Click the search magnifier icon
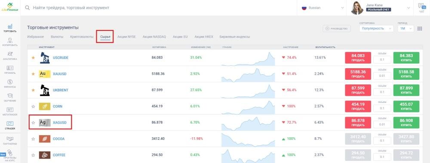The height and width of the screenshot is (163, 430). click(x=28, y=8)
